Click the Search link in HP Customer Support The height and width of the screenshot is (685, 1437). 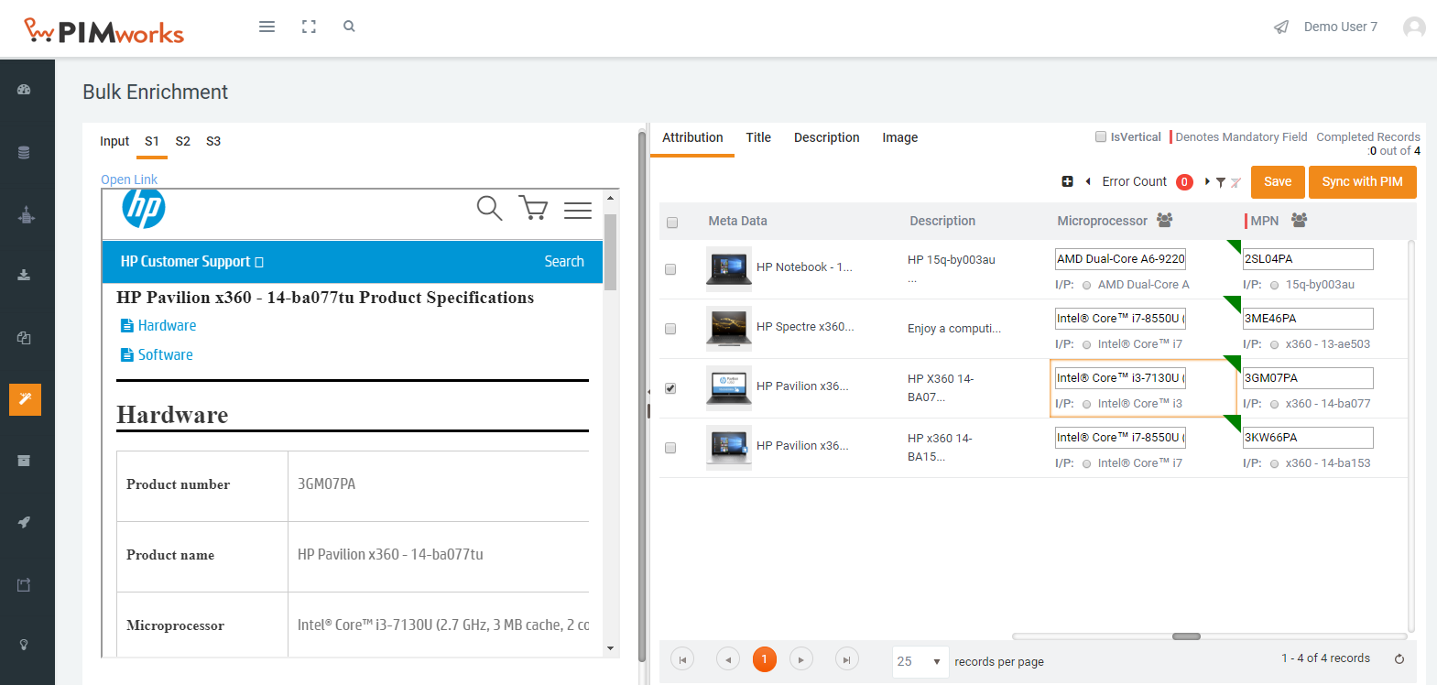[564, 261]
